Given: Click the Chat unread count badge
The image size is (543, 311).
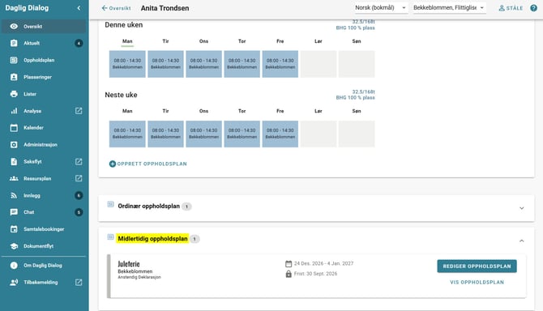Looking at the screenshot, I should pyautogui.click(x=79, y=212).
